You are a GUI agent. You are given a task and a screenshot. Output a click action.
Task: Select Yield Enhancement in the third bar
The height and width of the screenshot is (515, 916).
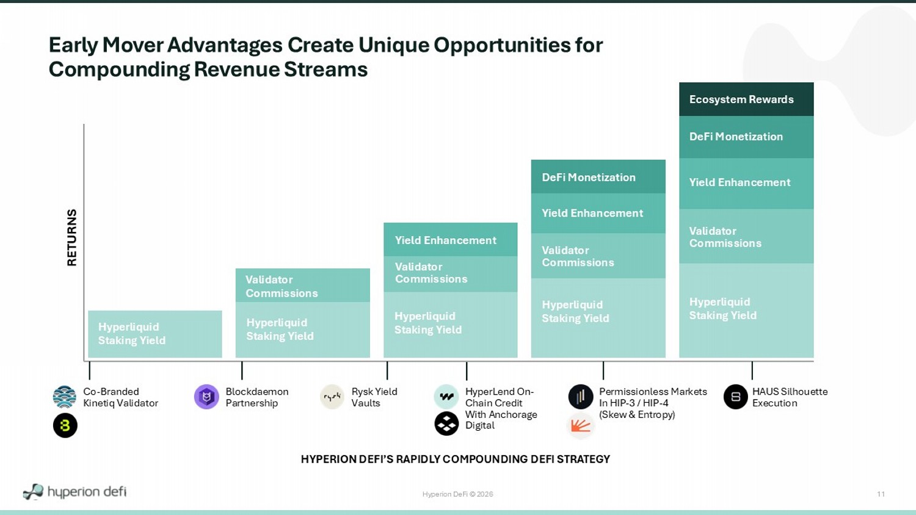450,240
